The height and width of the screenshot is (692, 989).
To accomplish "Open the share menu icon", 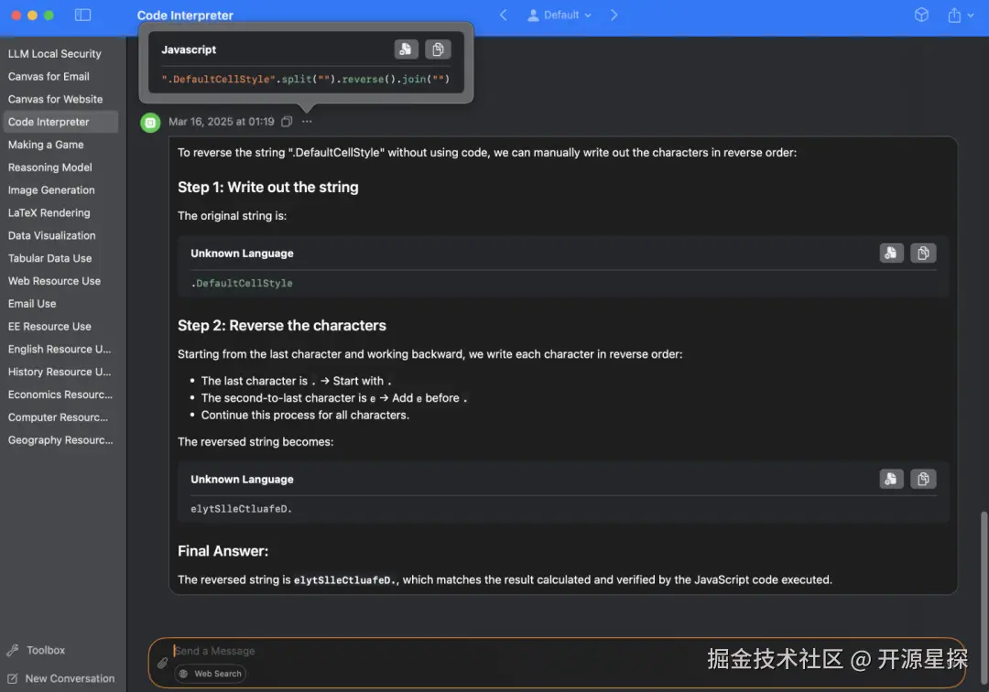I will (x=954, y=16).
